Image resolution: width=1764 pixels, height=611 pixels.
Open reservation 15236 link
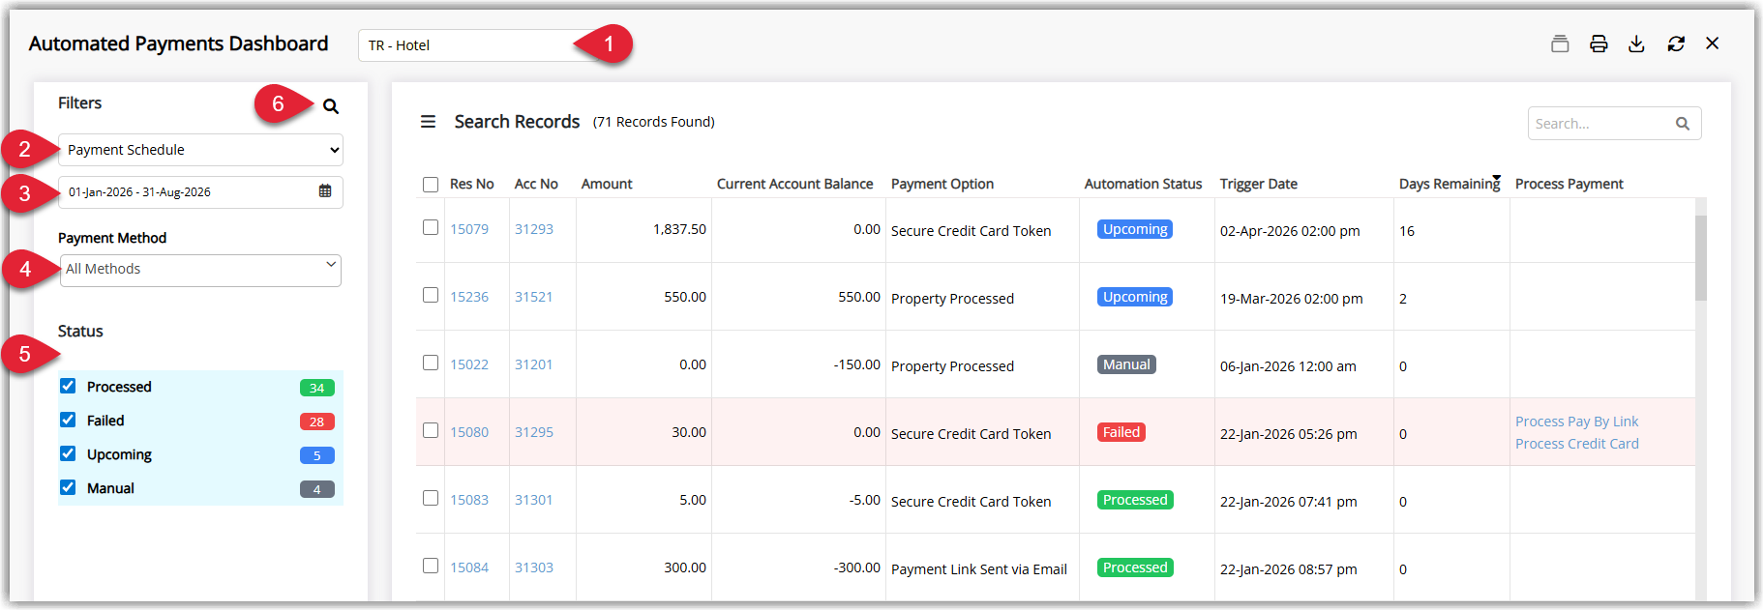point(469,297)
